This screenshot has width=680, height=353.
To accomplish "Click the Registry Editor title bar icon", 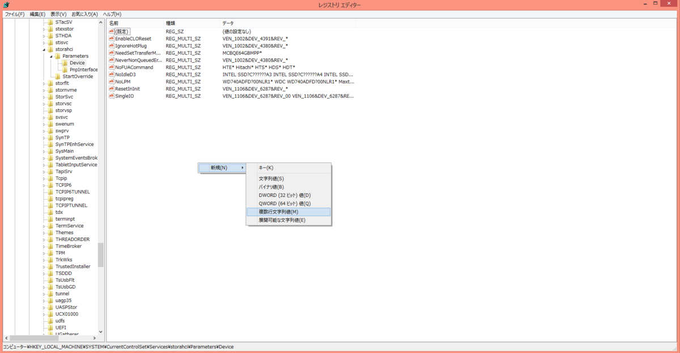I will point(6,5).
